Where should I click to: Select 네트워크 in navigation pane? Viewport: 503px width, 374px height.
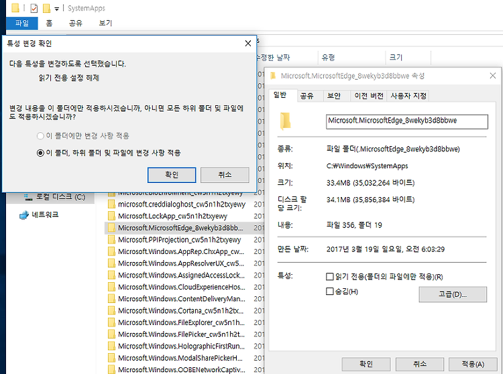click(x=45, y=214)
